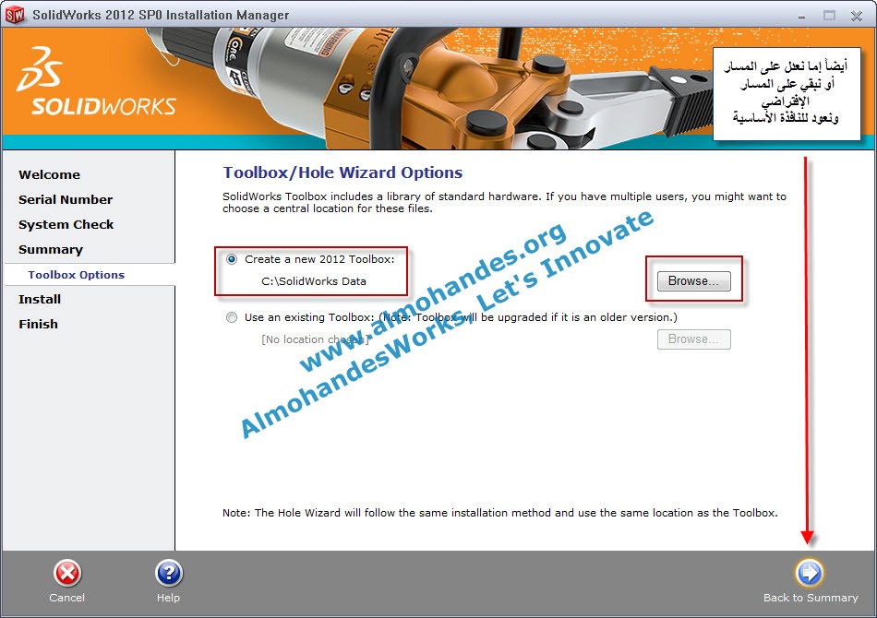Open the Serial Number step
877x618 pixels.
66,199
